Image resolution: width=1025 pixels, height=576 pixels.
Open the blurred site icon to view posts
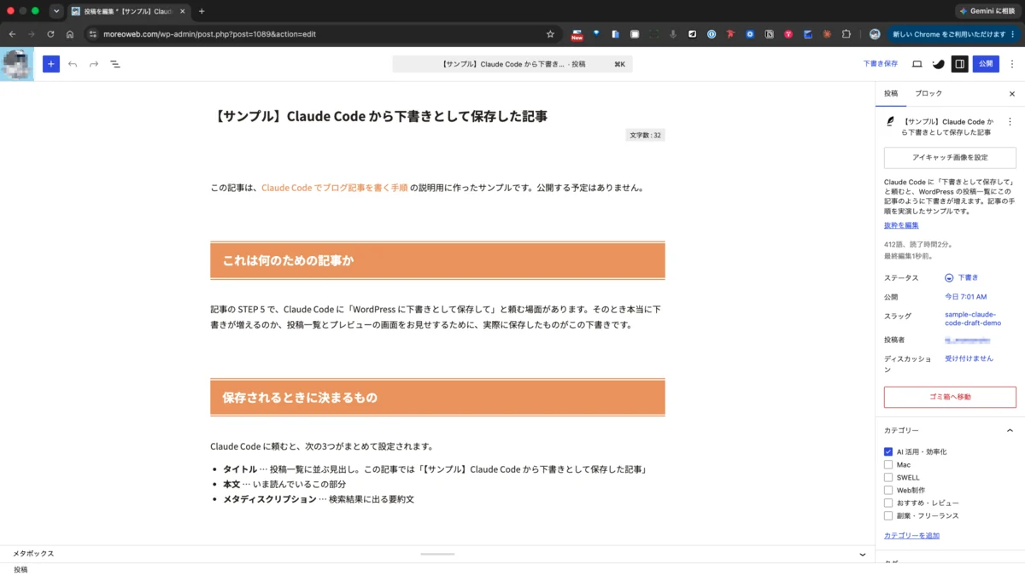tap(17, 64)
